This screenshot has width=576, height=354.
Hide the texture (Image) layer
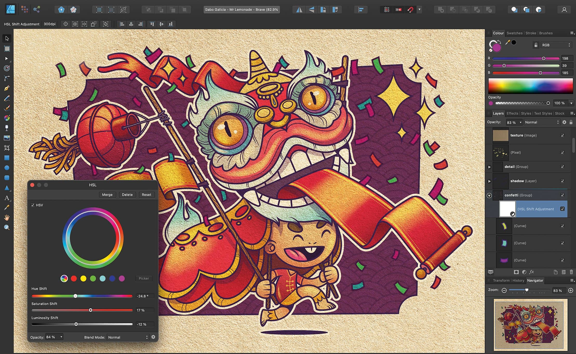[562, 135]
